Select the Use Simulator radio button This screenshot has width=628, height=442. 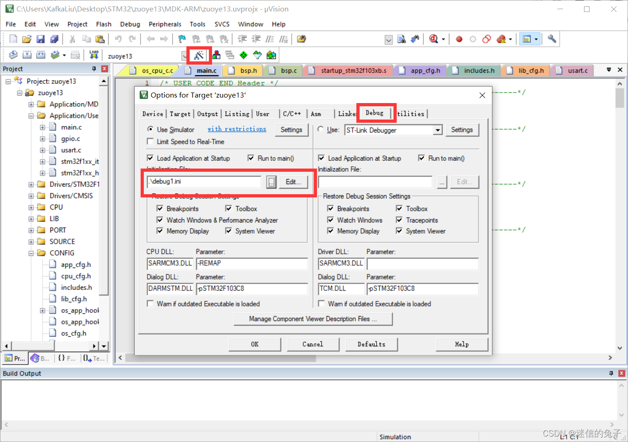[150, 130]
